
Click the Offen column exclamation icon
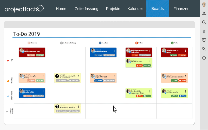(x=137, y=43)
